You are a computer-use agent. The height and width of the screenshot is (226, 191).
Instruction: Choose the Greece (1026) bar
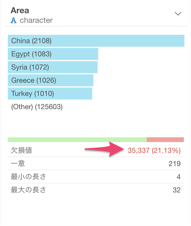pyautogui.click(x=51, y=80)
